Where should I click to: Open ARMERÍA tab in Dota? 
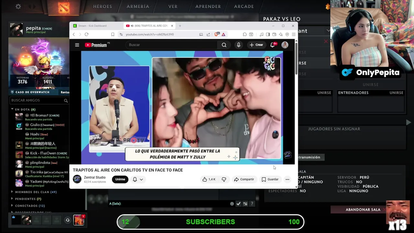coord(138,6)
